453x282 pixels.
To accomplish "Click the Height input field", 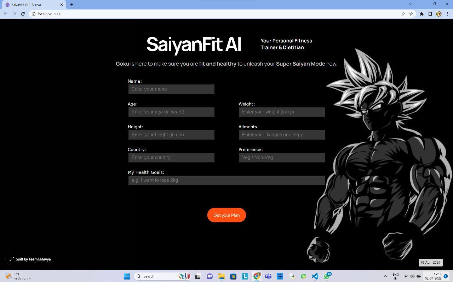I will [x=171, y=135].
